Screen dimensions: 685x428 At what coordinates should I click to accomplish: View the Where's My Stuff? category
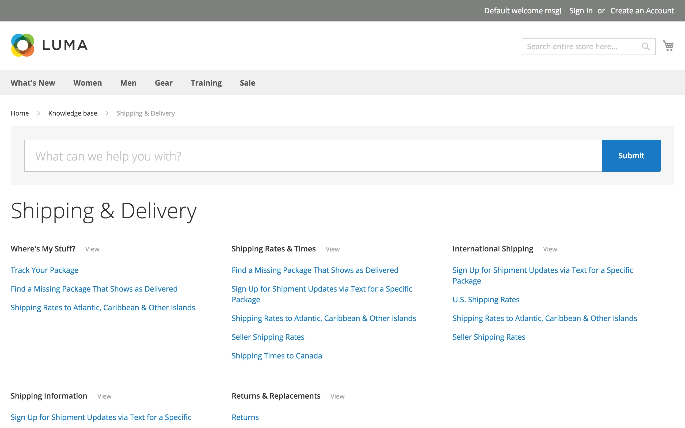(92, 249)
